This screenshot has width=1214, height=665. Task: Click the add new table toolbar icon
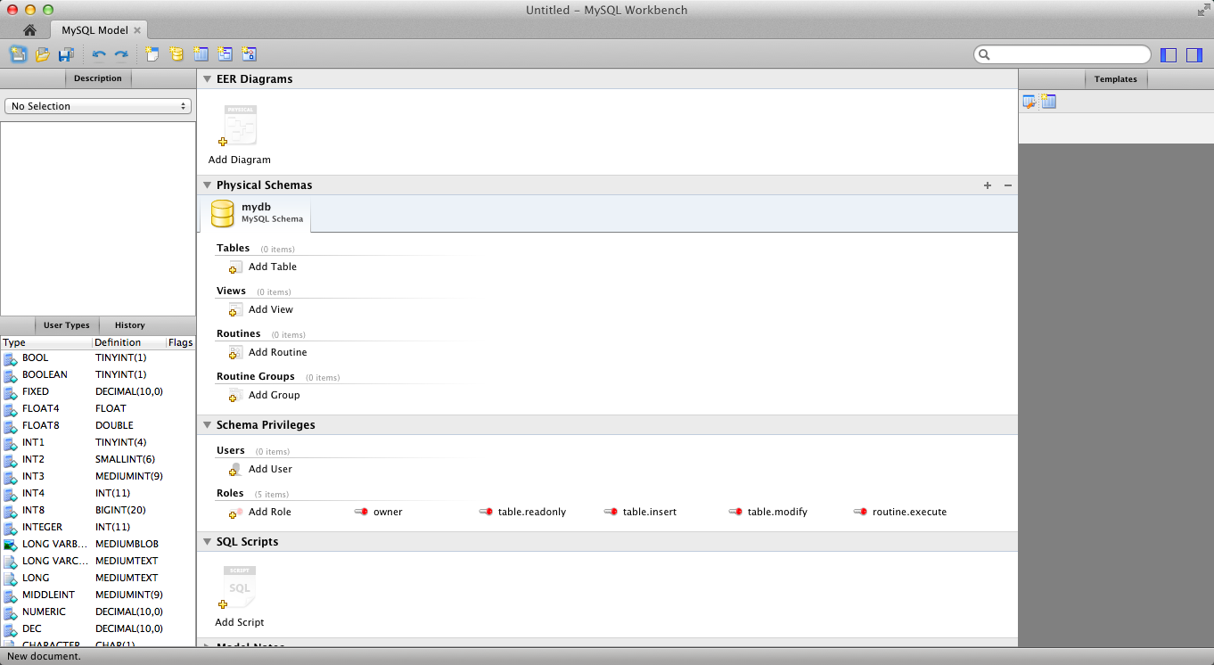coord(201,54)
